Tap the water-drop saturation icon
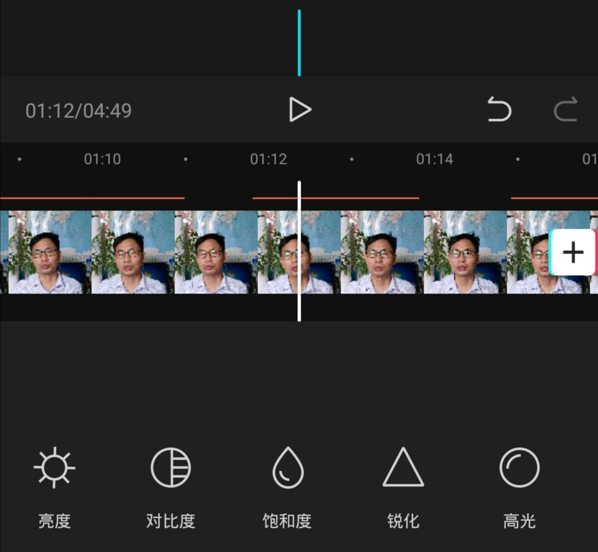598x552 pixels. 286,468
